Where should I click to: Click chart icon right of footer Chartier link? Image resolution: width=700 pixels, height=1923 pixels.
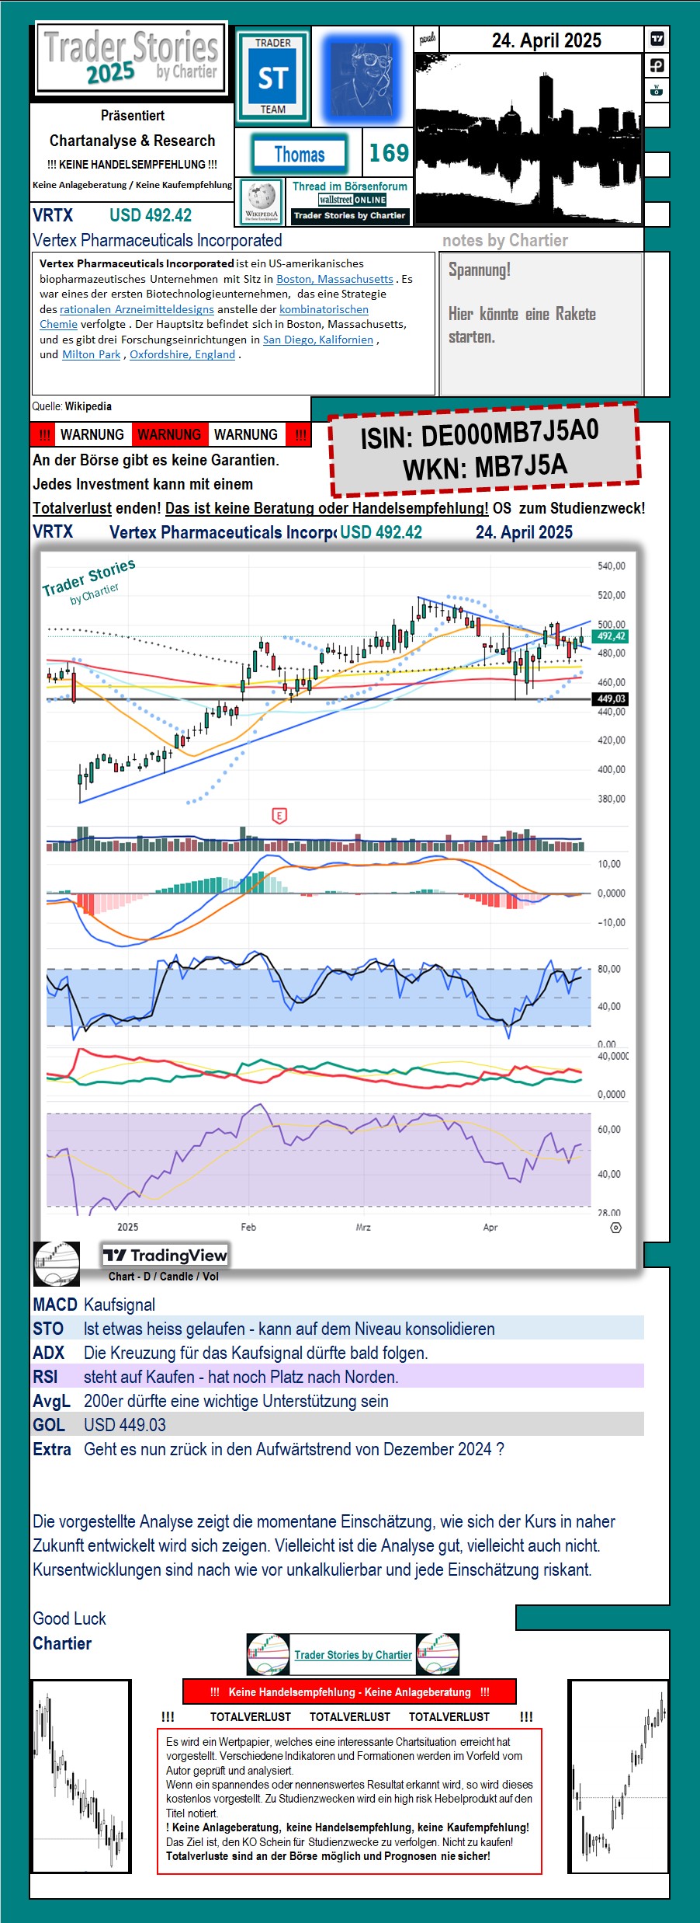(x=438, y=1655)
